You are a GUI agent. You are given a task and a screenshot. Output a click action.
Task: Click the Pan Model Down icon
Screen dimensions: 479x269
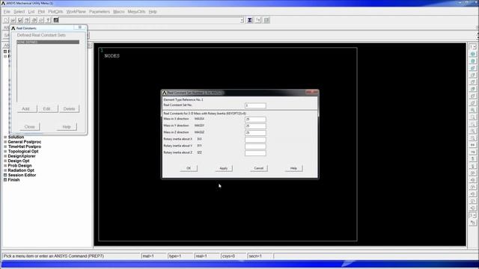(472, 166)
